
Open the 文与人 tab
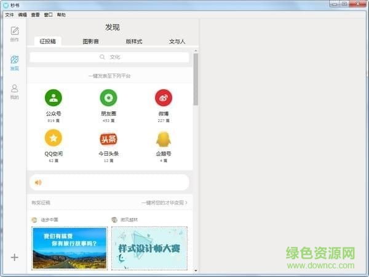coord(177,41)
